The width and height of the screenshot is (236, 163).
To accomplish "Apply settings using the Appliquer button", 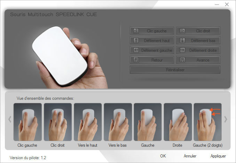I will 218,156.
